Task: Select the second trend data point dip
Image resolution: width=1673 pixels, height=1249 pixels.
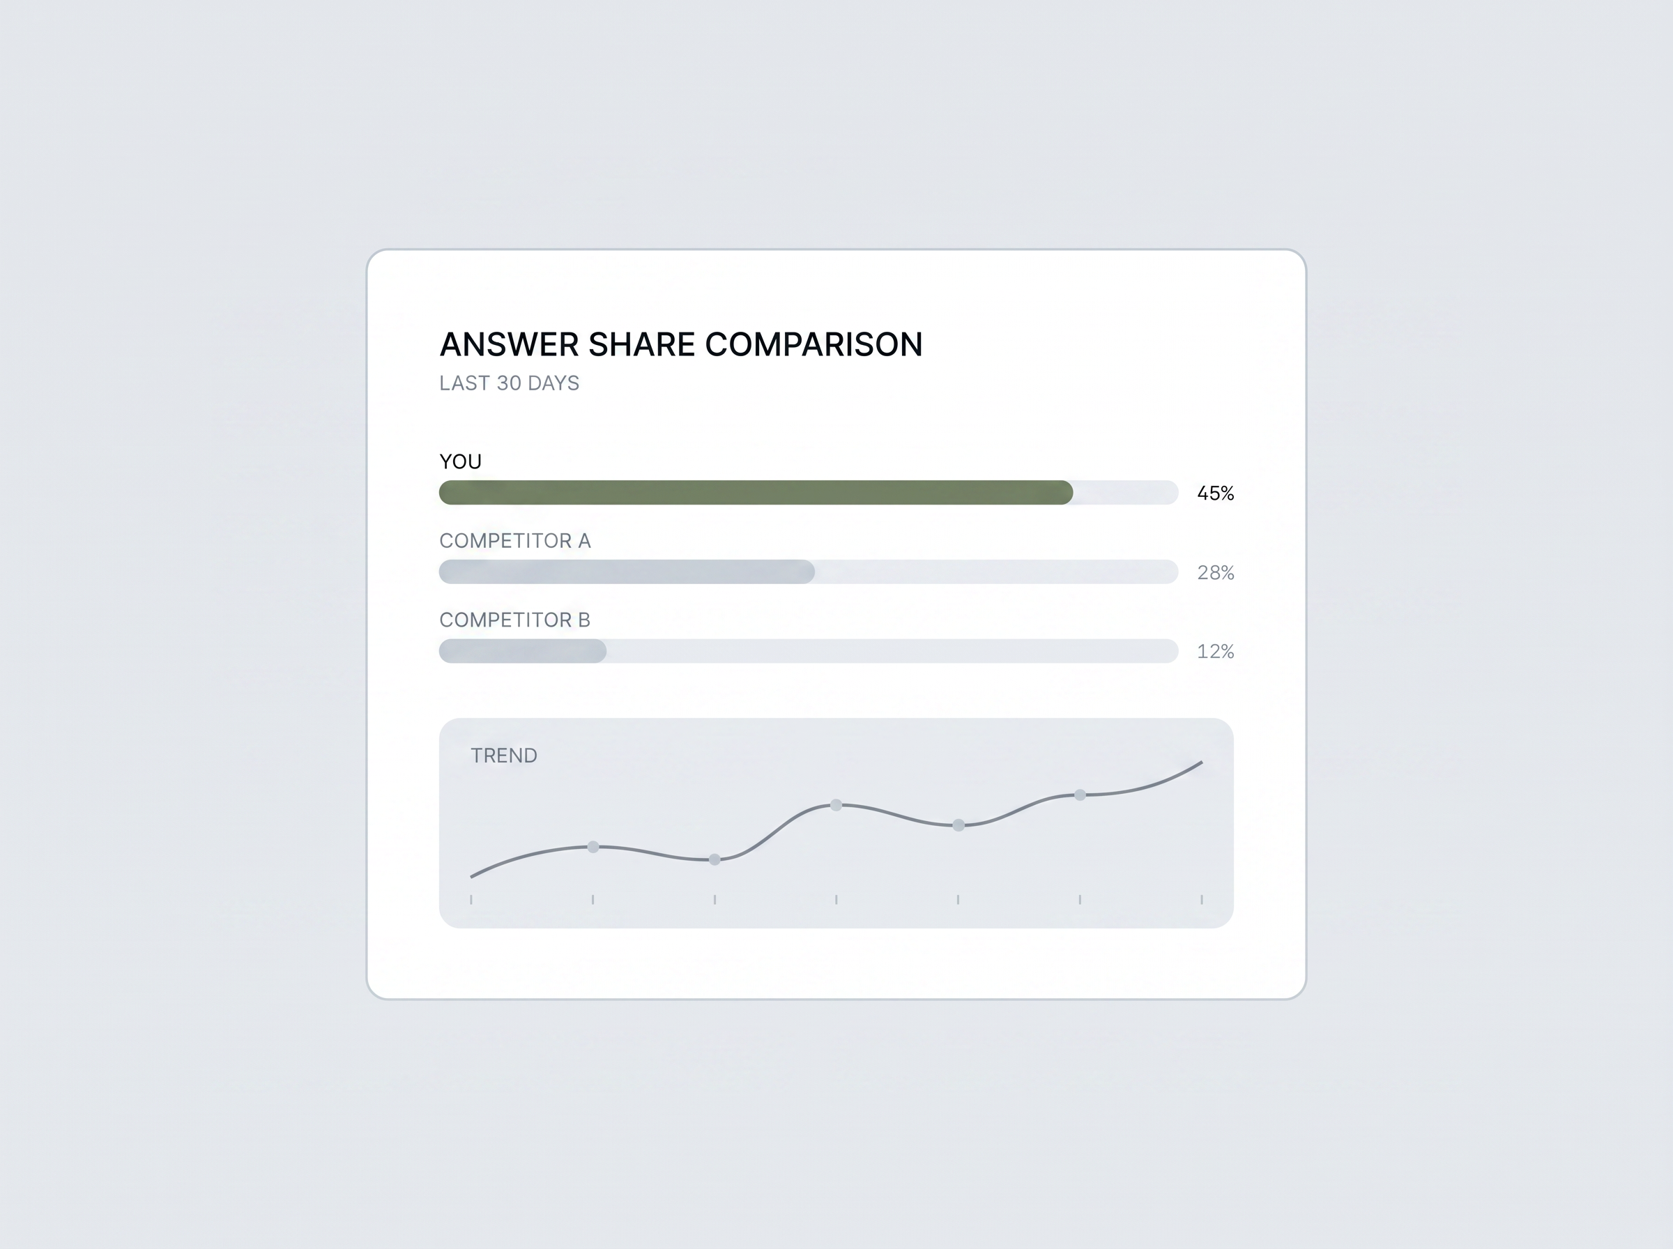Action: point(715,859)
